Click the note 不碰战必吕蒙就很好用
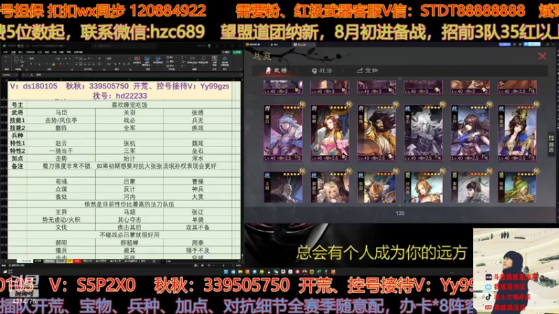This screenshot has height=314, width=559. [129, 235]
